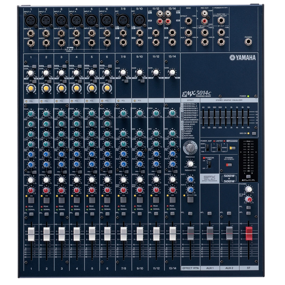Click the 63 Hz graphic EQ slider
The height and width of the screenshot is (285, 285).
coord(203,118)
